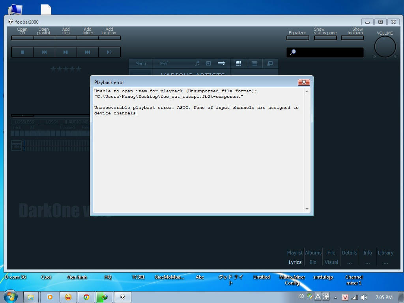Switch to the Albums tab
Screen dimensions: 404x303
pos(313,253)
